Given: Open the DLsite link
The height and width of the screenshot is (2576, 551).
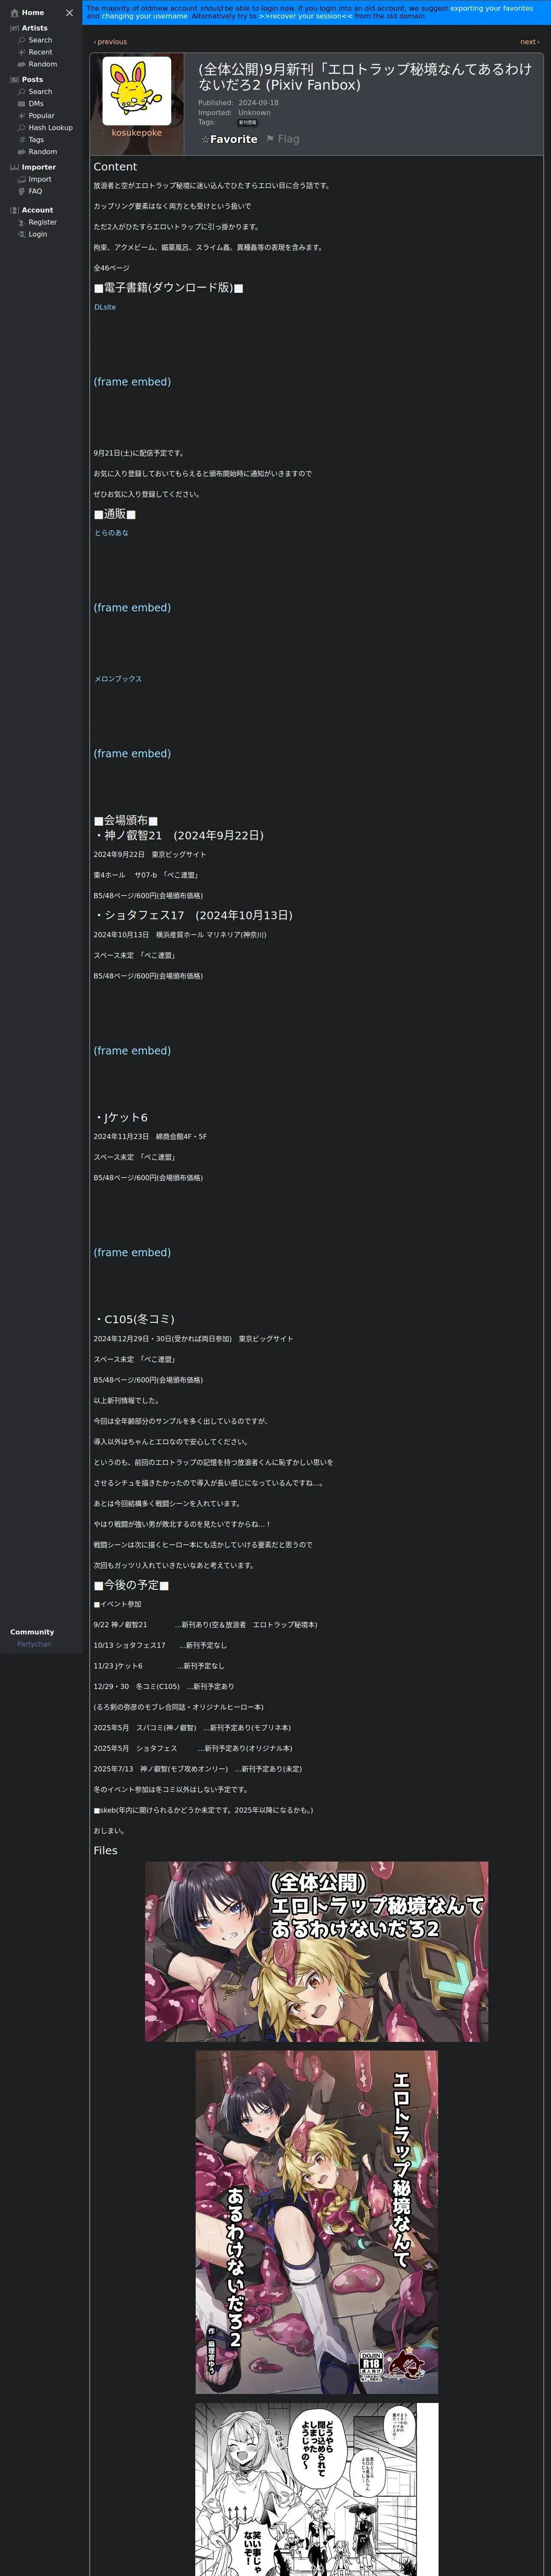Looking at the screenshot, I should (105, 308).
